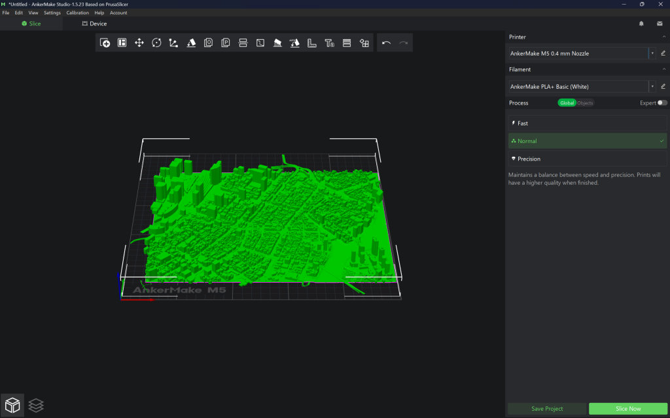This screenshot has width=670, height=418.
Task: Switch Process scope to Objects
Action: [585, 103]
